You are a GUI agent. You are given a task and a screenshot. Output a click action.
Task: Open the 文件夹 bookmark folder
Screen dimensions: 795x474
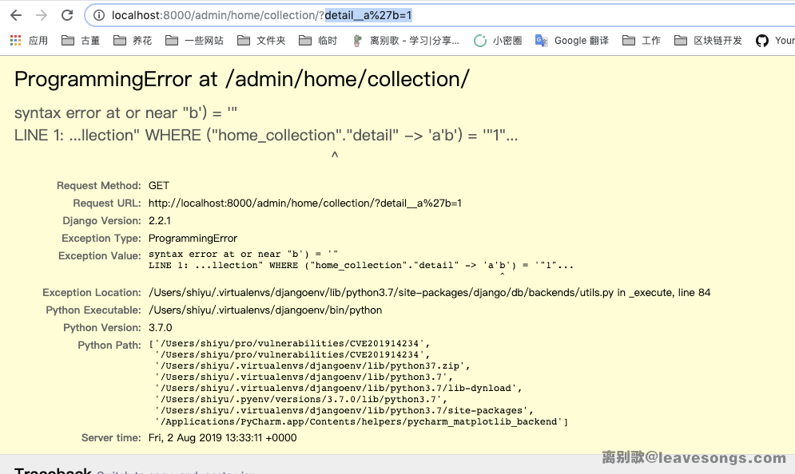tap(261, 40)
